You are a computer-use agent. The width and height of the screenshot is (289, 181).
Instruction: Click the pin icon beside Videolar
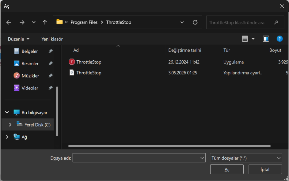point(51,88)
